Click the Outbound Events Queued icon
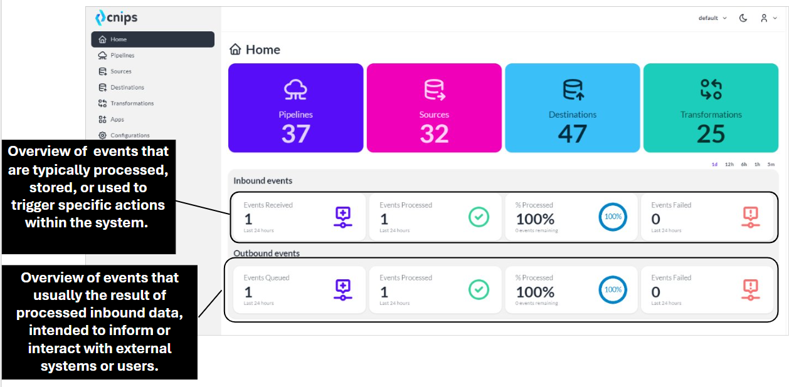Viewport: 789px width, 387px height. 342,290
